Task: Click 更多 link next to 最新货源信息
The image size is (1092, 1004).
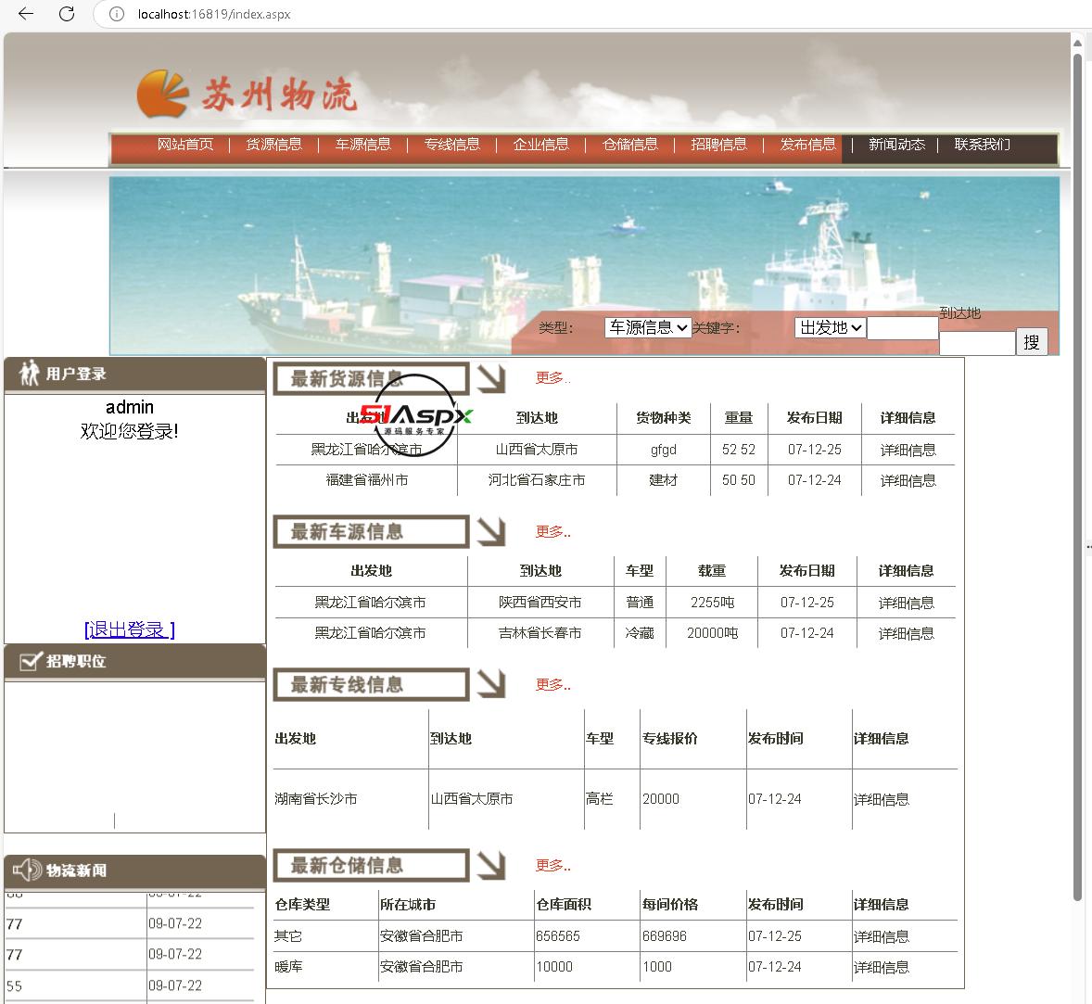Action: [553, 378]
